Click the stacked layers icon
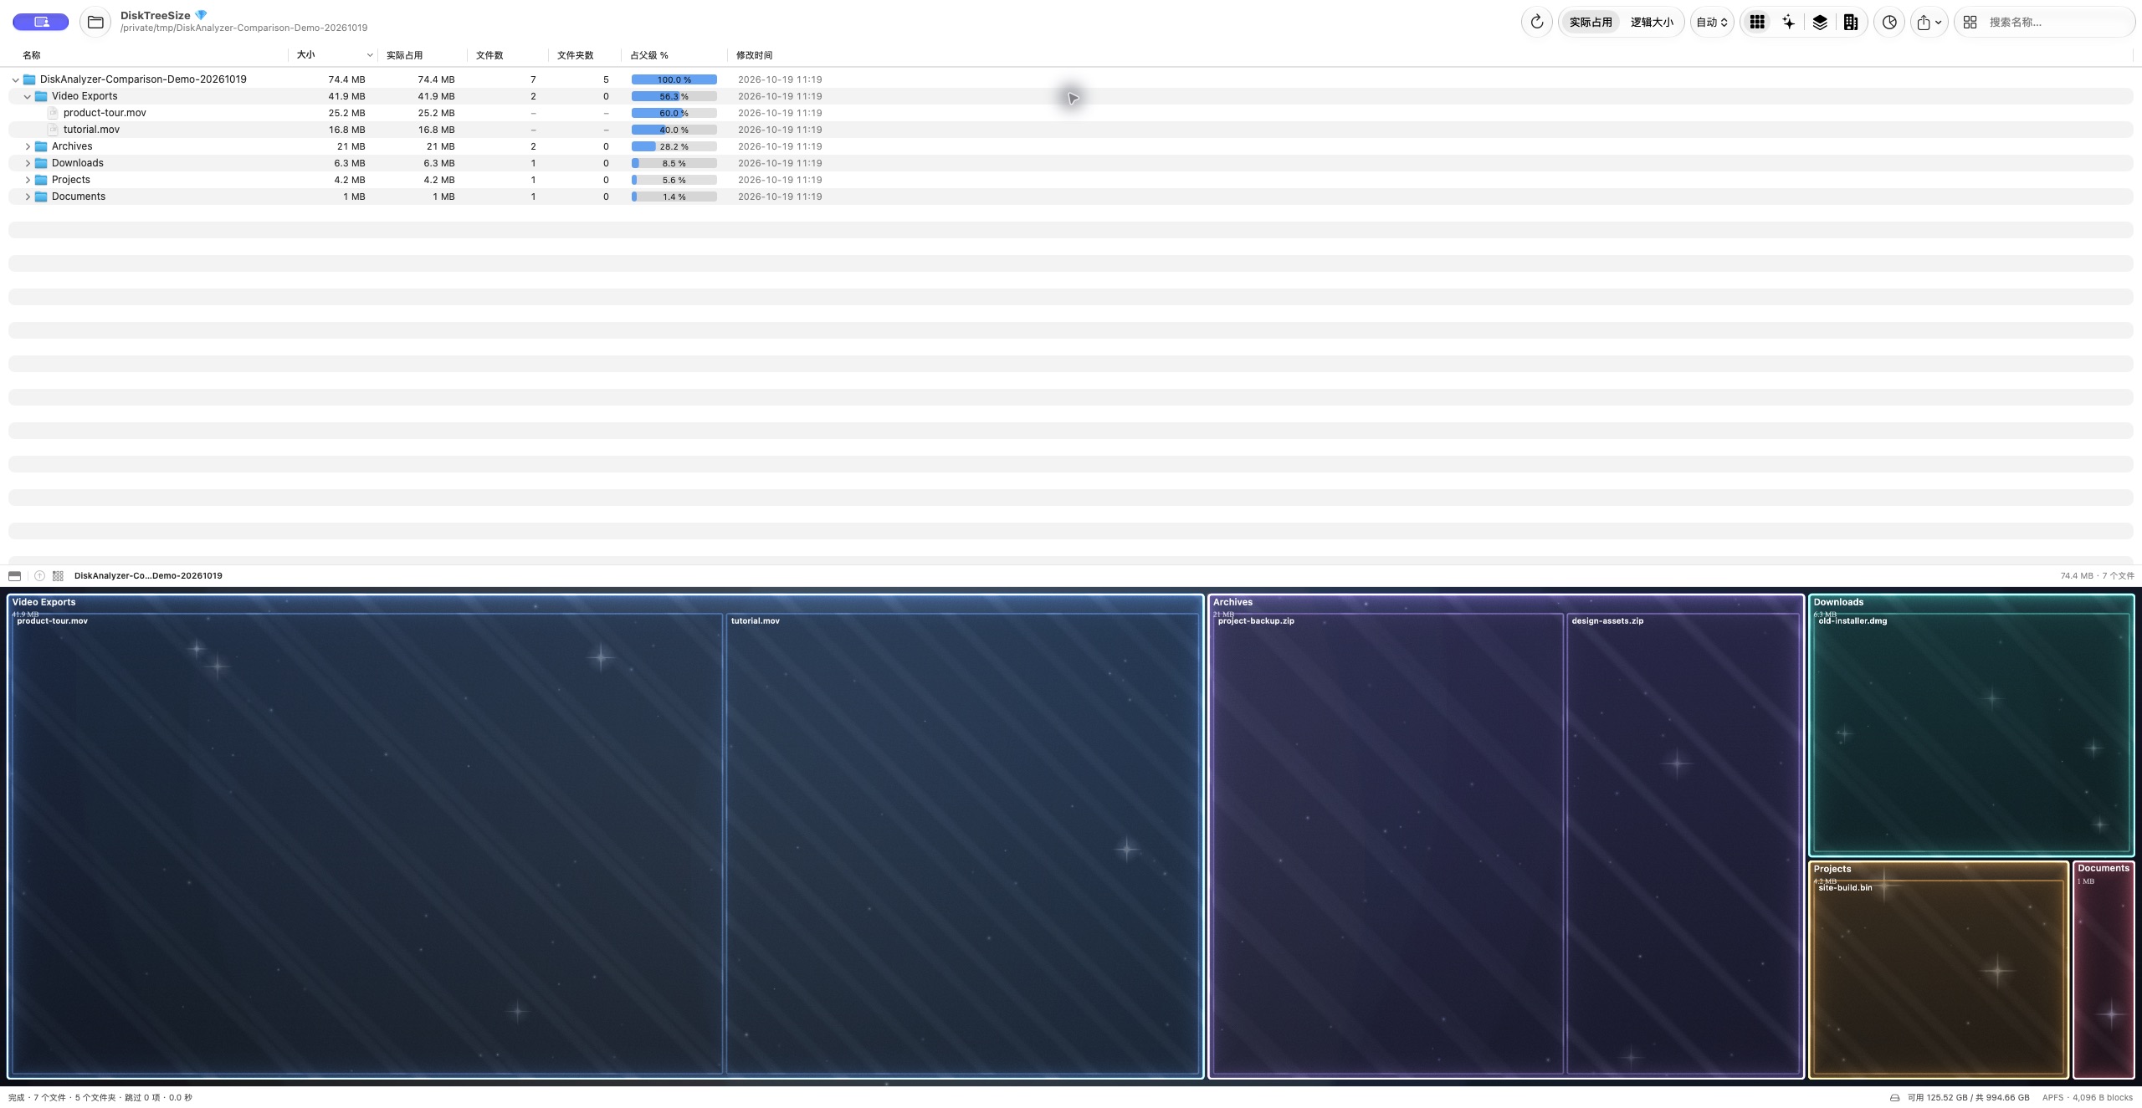The height and width of the screenshot is (1108, 2142). click(1820, 22)
